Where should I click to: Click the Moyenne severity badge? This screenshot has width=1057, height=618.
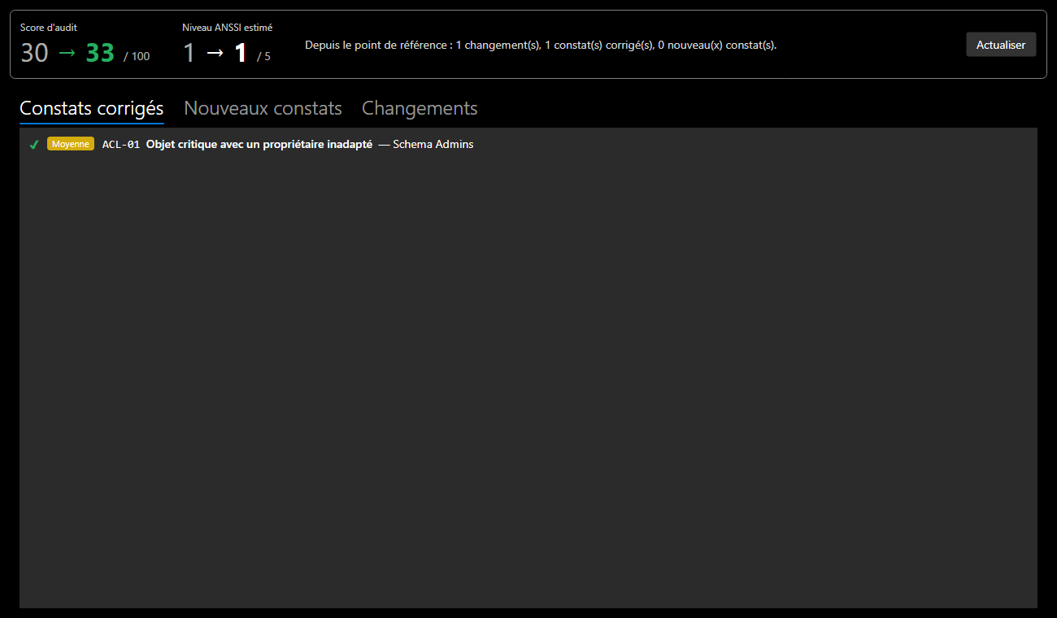pyautogui.click(x=71, y=144)
